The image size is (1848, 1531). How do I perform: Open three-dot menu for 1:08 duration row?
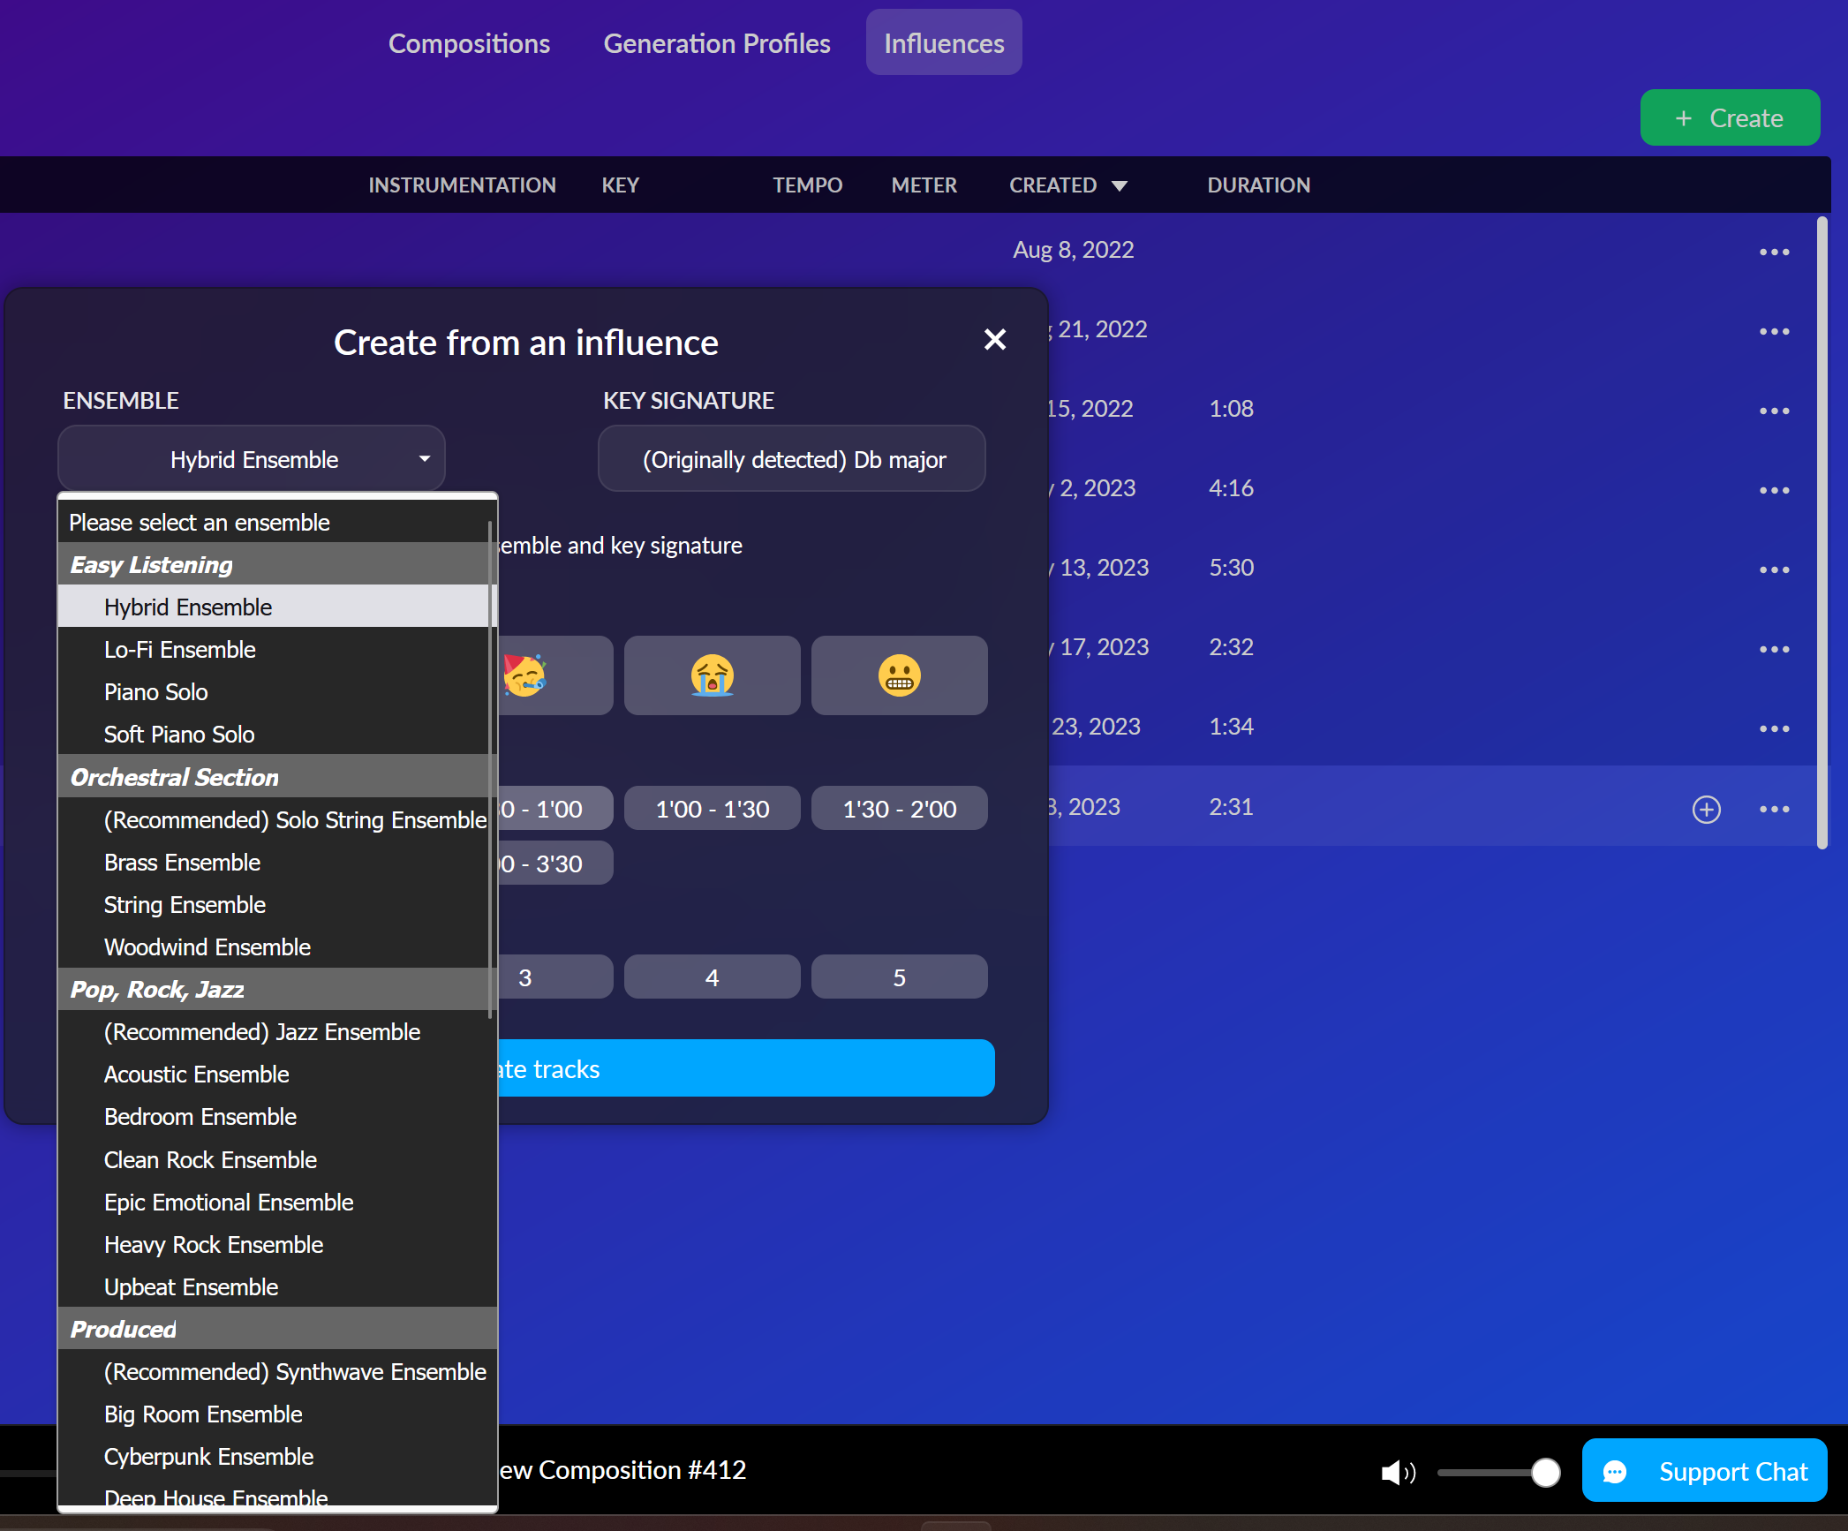1774,411
